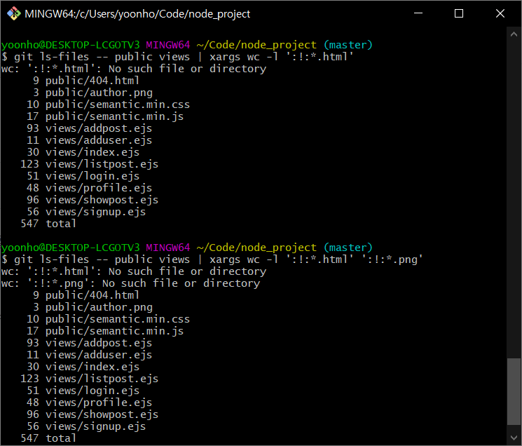
Task: Click '30 views/index.ejs' in the second listing
Action: pos(83,367)
